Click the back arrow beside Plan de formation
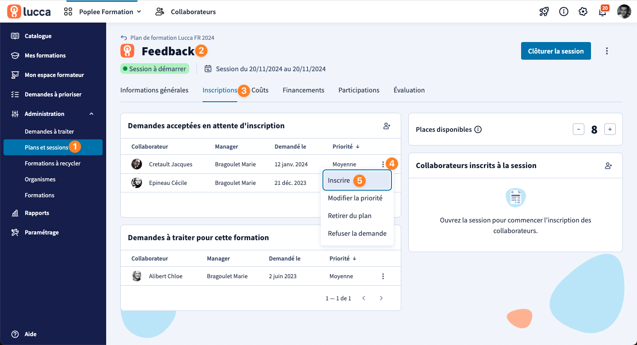 click(124, 38)
